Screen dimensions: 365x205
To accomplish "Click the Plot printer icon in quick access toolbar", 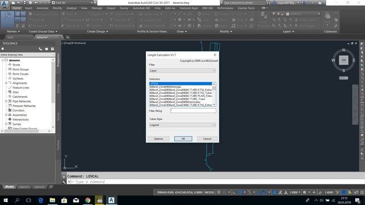I will (x=30, y=2).
